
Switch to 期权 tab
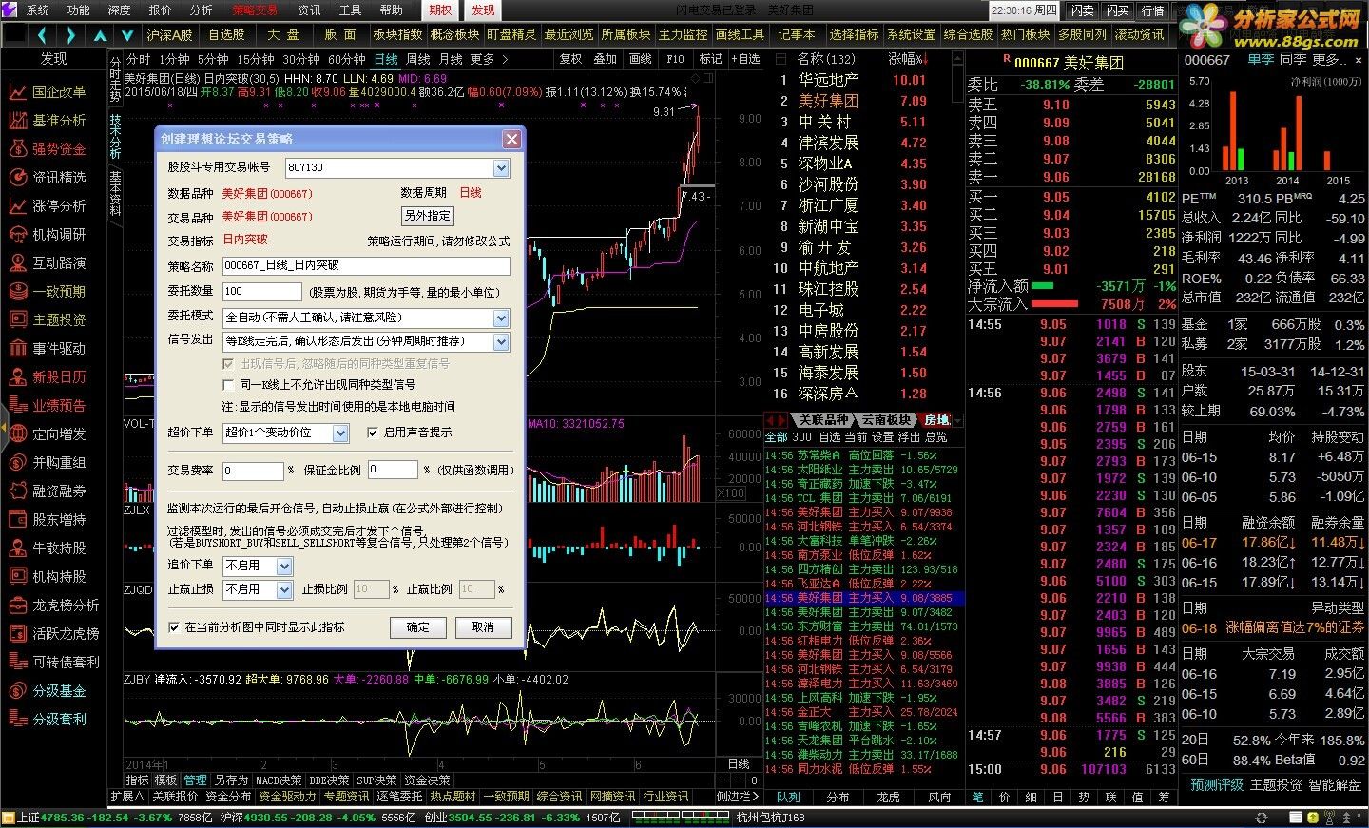pos(440,10)
